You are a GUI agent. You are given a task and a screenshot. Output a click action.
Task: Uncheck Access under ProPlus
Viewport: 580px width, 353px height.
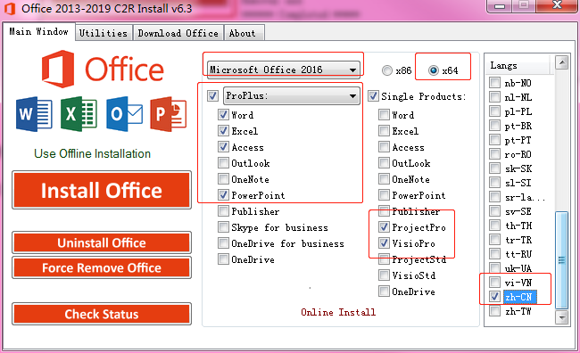[223, 147]
